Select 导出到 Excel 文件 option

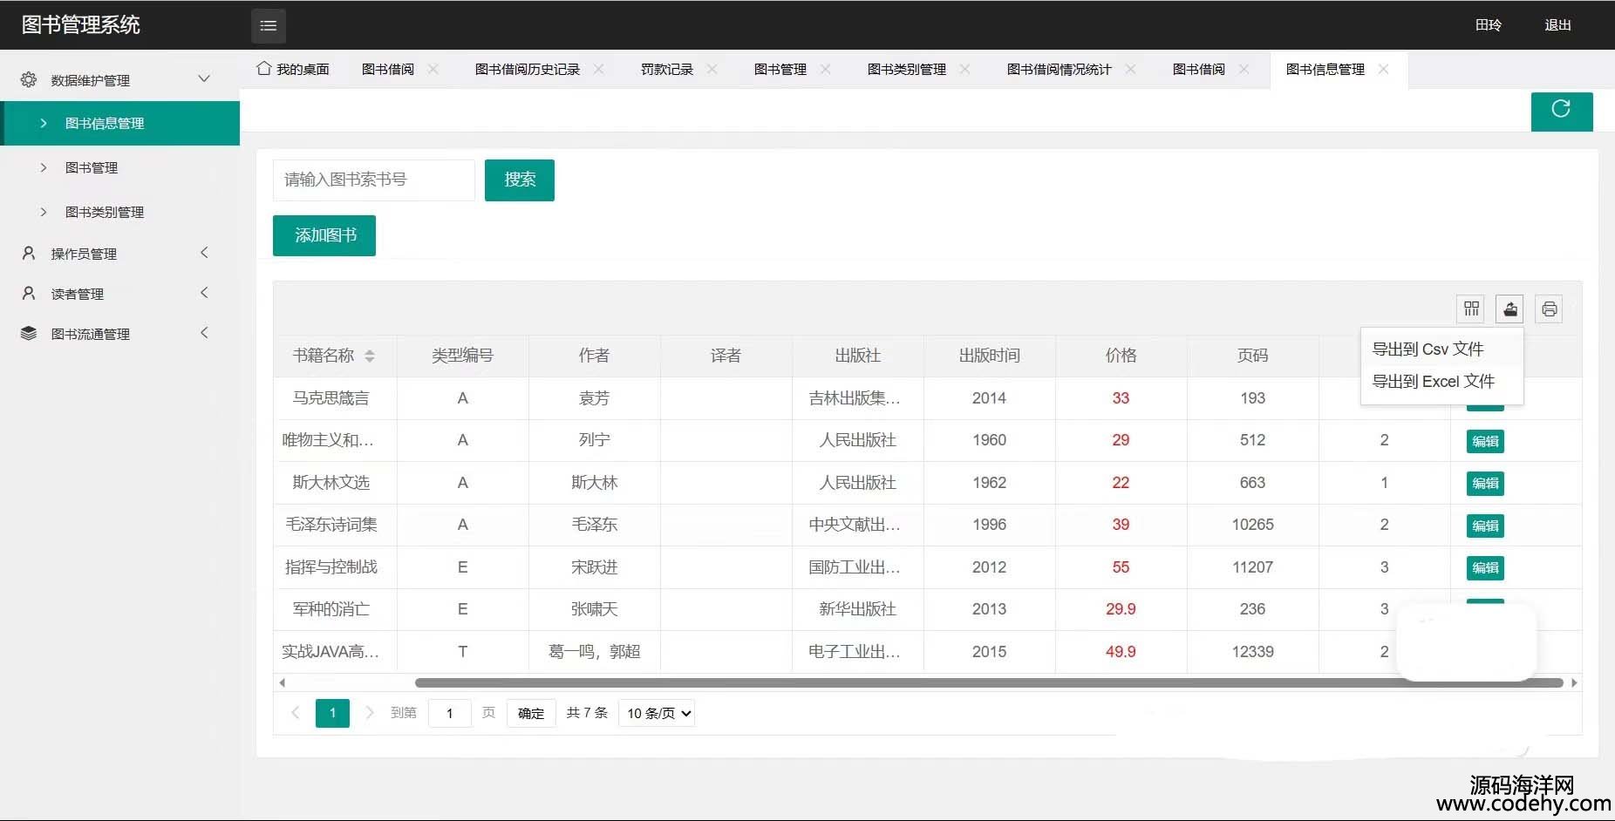pyautogui.click(x=1433, y=382)
